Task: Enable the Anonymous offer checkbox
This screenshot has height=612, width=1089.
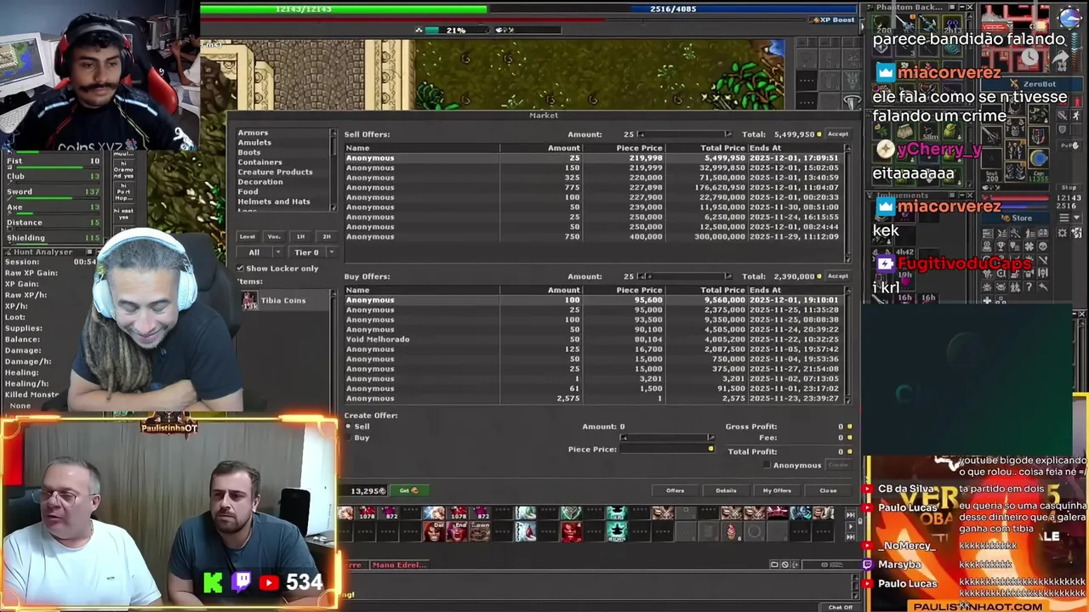Action: tap(767, 465)
